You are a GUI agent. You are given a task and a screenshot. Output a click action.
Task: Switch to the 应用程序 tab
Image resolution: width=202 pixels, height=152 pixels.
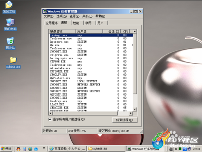coord(52,23)
